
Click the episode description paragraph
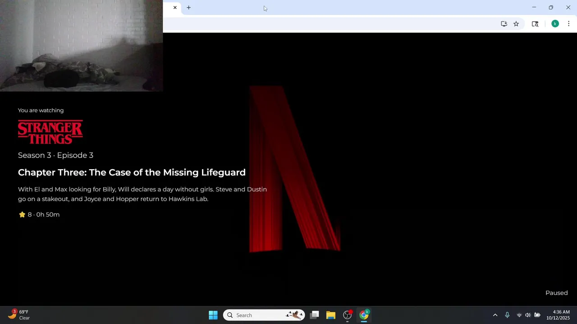pyautogui.click(x=142, y=194)
